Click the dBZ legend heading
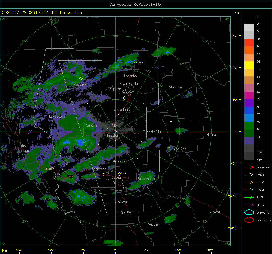Viewport: 272px width, 254px height. tap(256, 16)
